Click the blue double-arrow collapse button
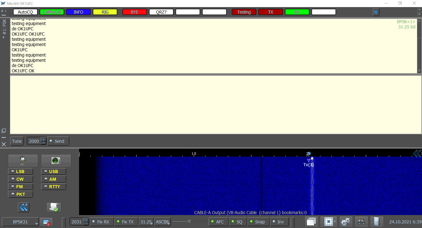 coord(23,207)
